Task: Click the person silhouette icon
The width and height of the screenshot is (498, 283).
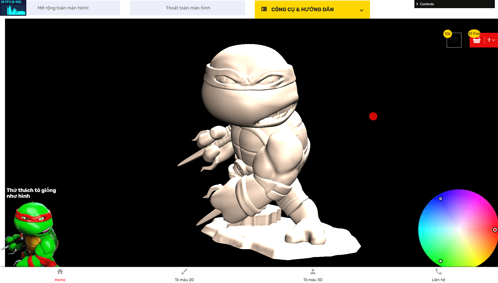Action: point(313,271)
